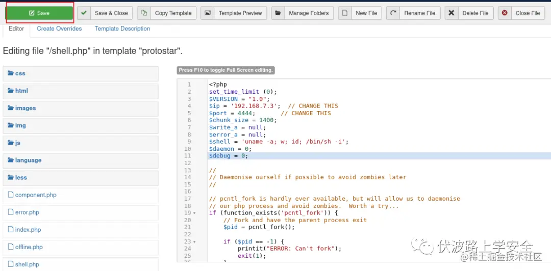Expand the html folder
This screenshot has height=271, width=551.
click(x=81, y=91)
